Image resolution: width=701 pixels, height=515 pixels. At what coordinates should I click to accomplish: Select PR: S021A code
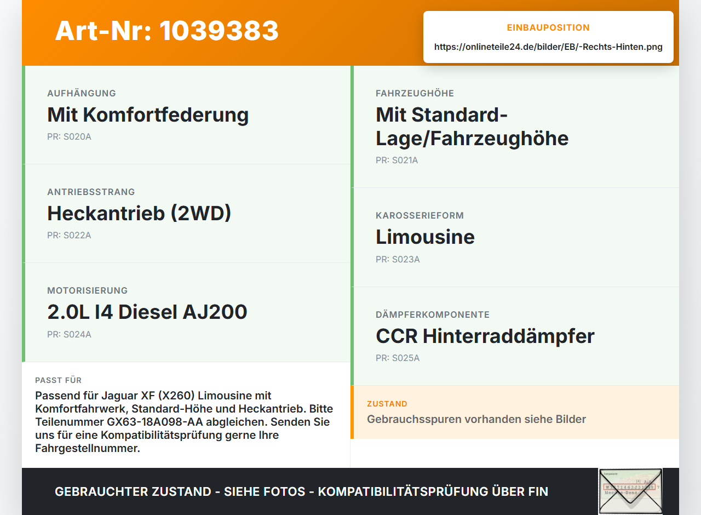click(397, 160)
